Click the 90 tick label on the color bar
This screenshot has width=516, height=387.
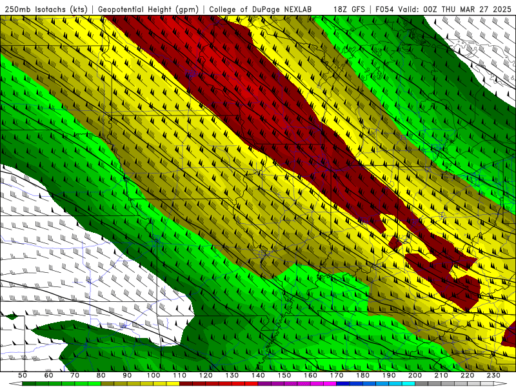point(127,375)
